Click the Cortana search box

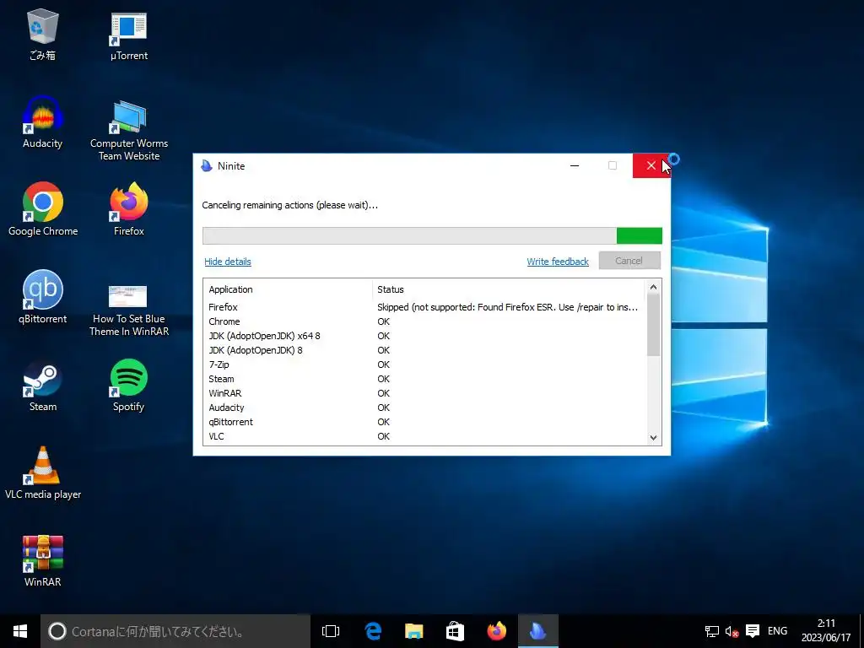(x=175, y=631)
